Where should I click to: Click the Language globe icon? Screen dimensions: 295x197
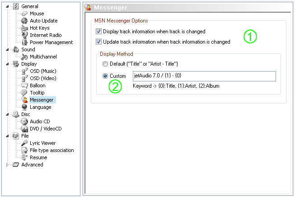(x=24, y=107)
